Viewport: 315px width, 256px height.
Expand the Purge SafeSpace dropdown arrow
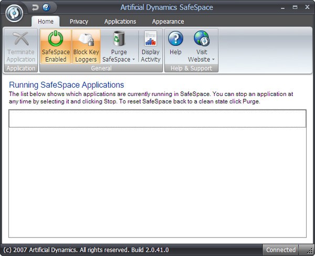(133, 60)
